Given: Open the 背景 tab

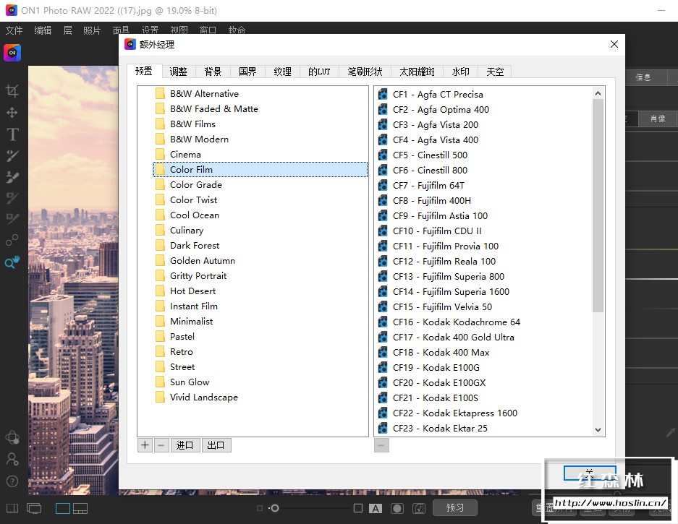Looking at the screenshot, I should coord(213,72).
